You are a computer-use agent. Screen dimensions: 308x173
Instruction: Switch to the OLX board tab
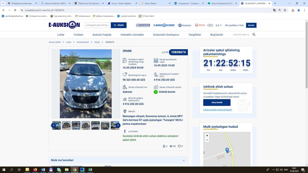pyautogui.click(x=222, y=3)
